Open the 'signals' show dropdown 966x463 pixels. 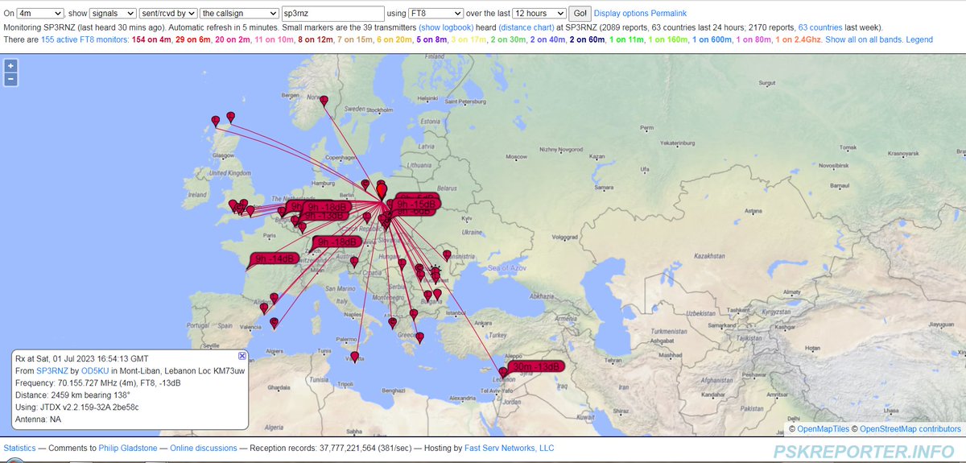(x=113, y=14)
